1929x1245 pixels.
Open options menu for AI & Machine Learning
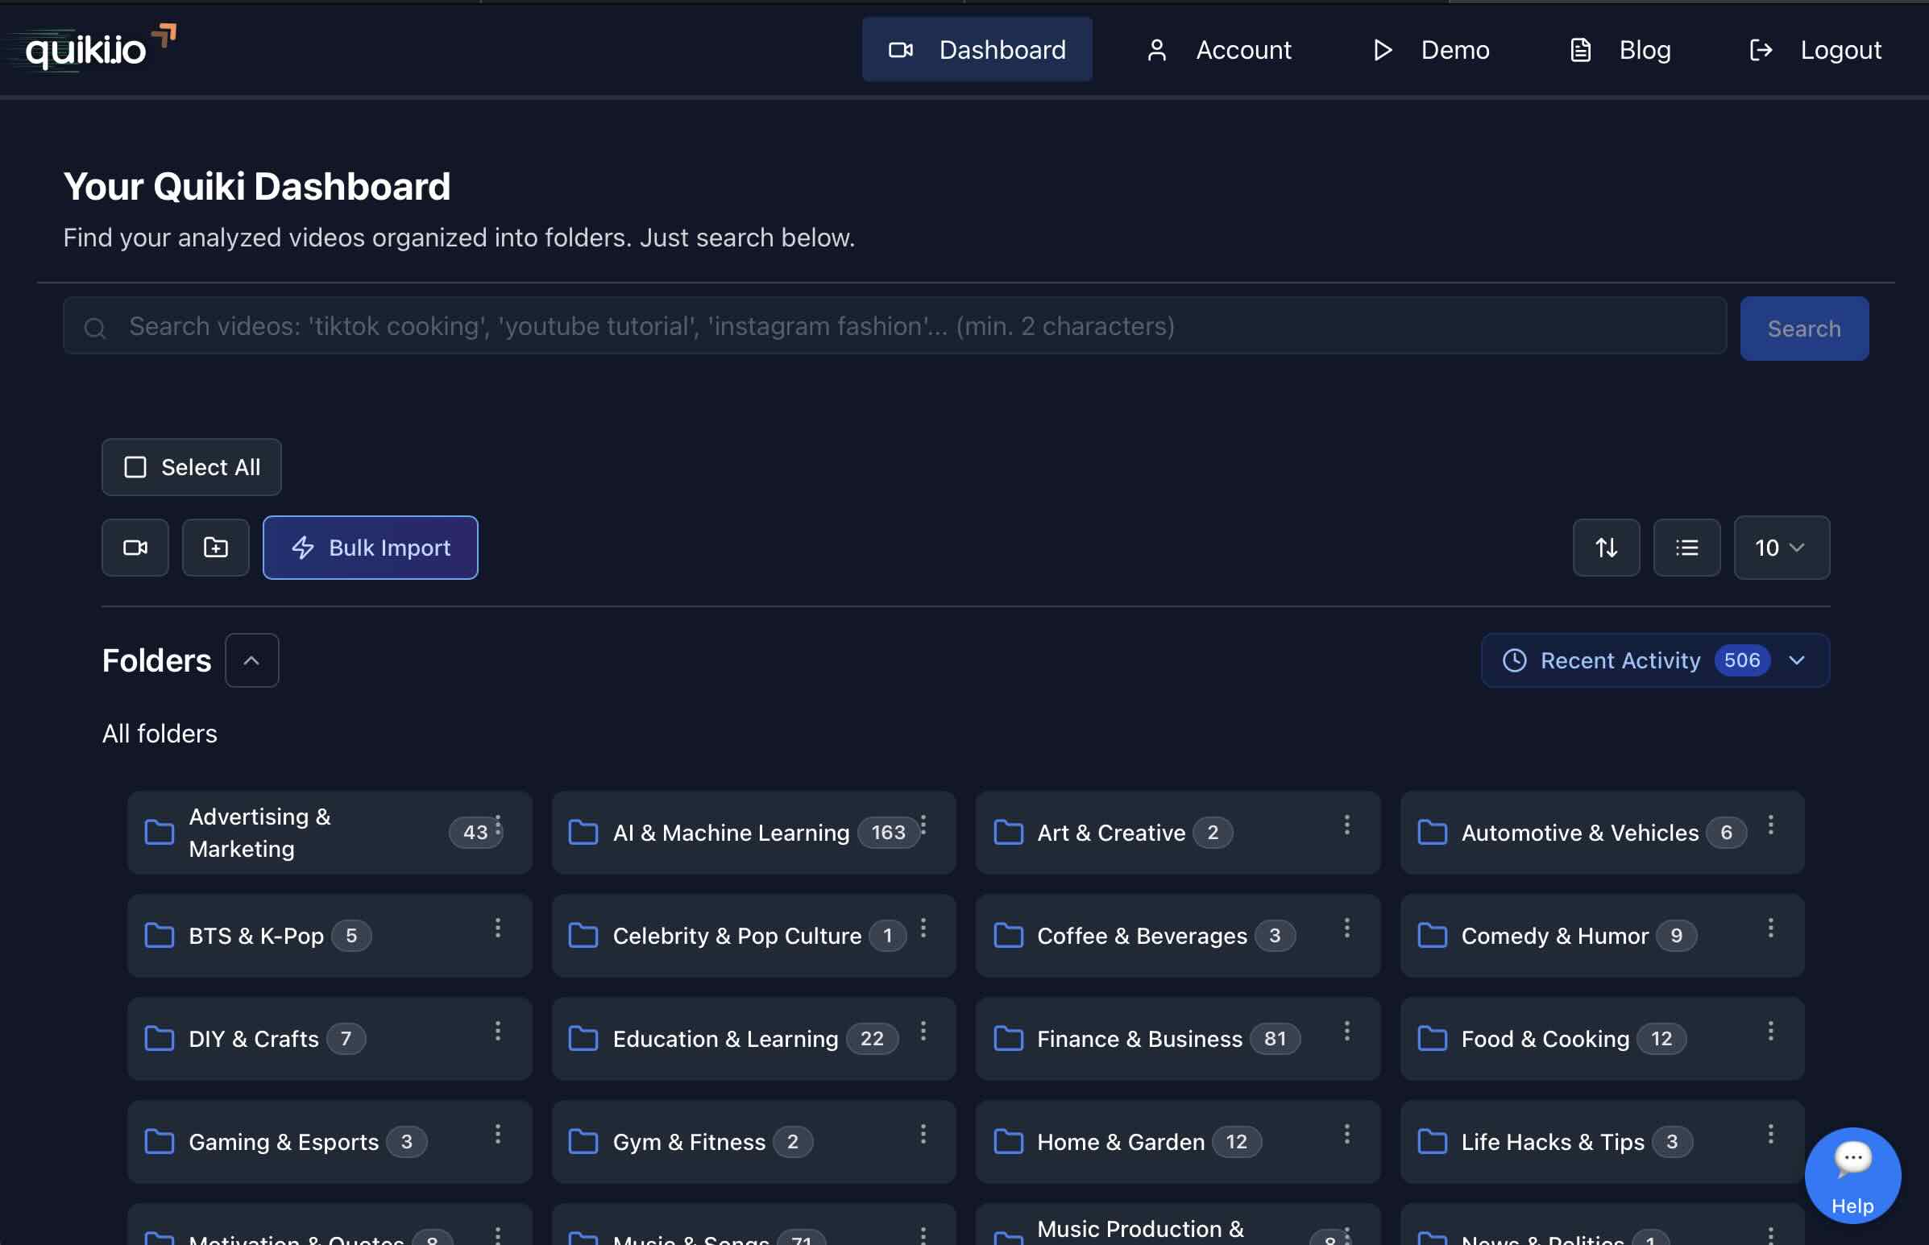click(x=923, y=825)
